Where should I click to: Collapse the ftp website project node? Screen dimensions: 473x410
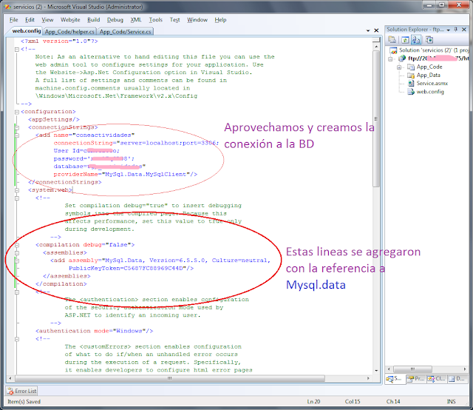click(x=390, y=59)
